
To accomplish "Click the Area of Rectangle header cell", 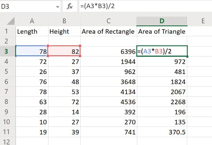I will tap(108, 31).
